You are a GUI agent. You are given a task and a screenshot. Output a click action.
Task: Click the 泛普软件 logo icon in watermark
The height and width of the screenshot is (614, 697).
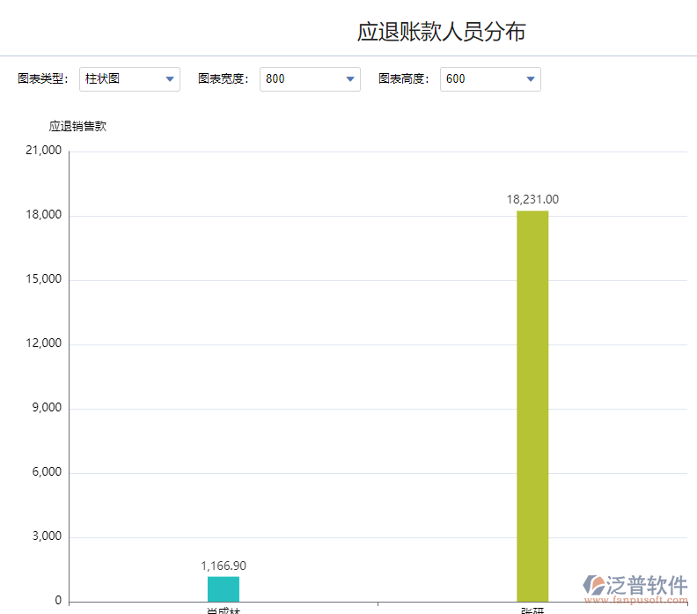click(596, 586)
